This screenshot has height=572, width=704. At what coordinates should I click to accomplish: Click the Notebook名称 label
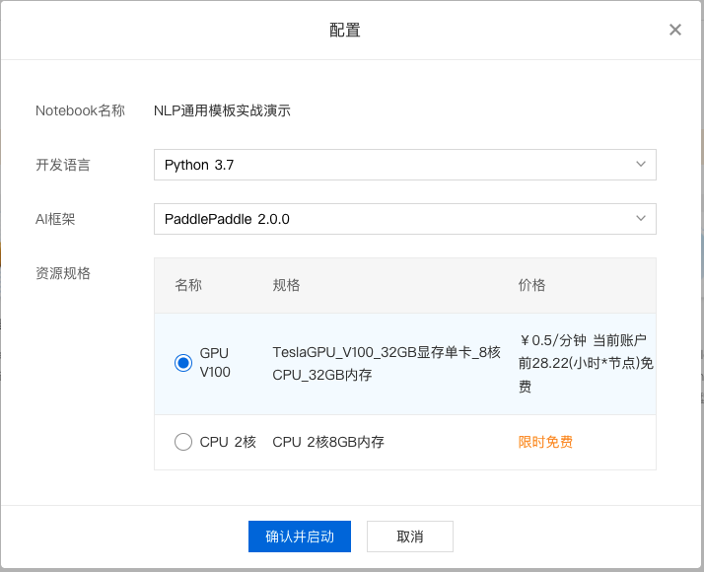point(81,110)
